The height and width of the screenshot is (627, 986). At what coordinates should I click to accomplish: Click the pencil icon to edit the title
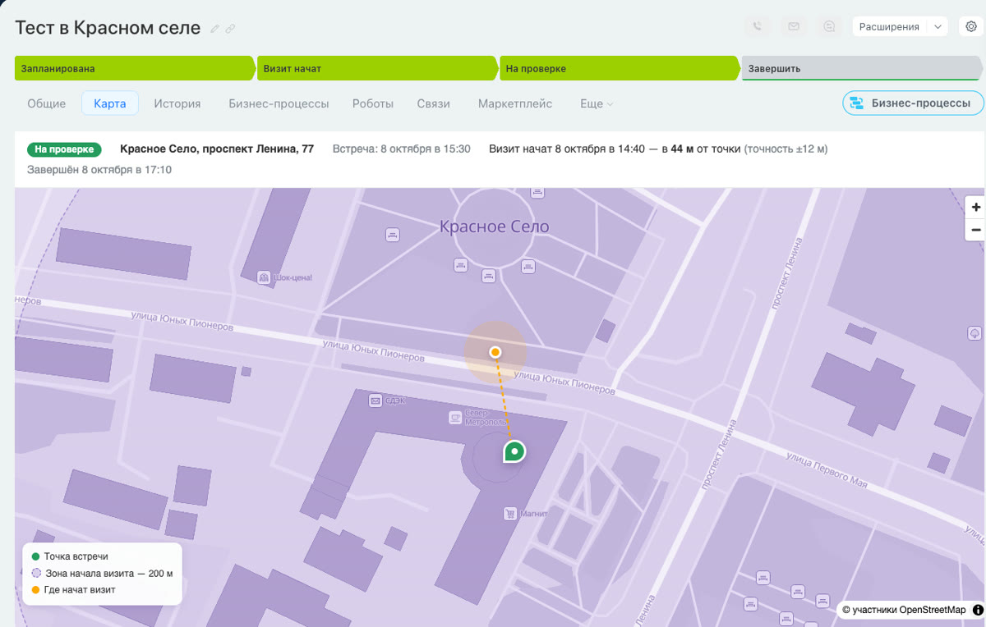[x=215, y=29]
